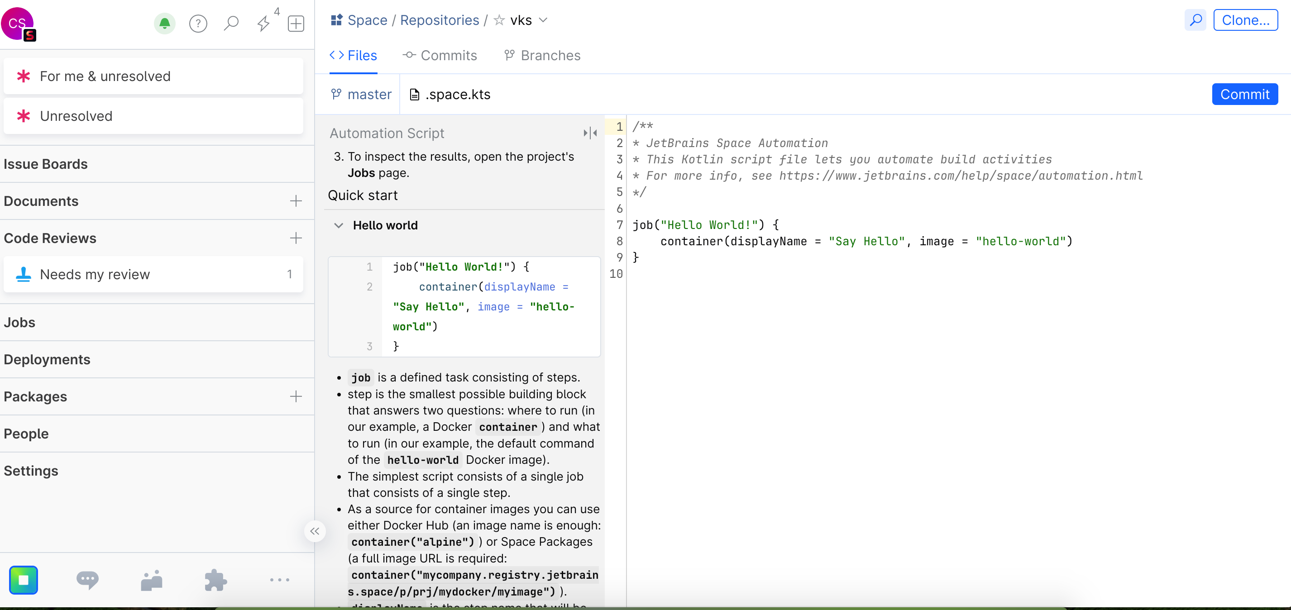Add a new document with plus icon
This screenshot has width=1291, height=610.
coord(296,201)
